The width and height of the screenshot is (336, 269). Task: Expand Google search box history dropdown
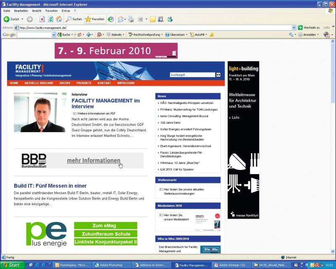(54, 35)
